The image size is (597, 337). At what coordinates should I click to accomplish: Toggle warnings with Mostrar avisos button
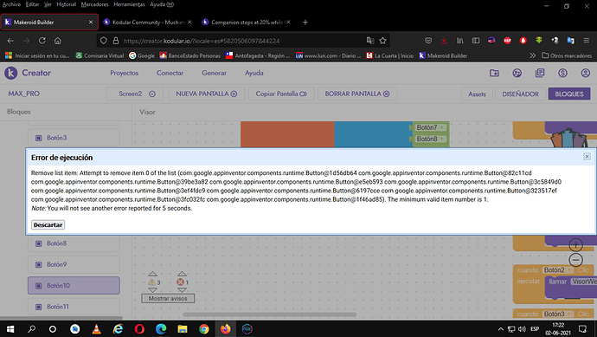pyautogui.click(x=168, y=299)
